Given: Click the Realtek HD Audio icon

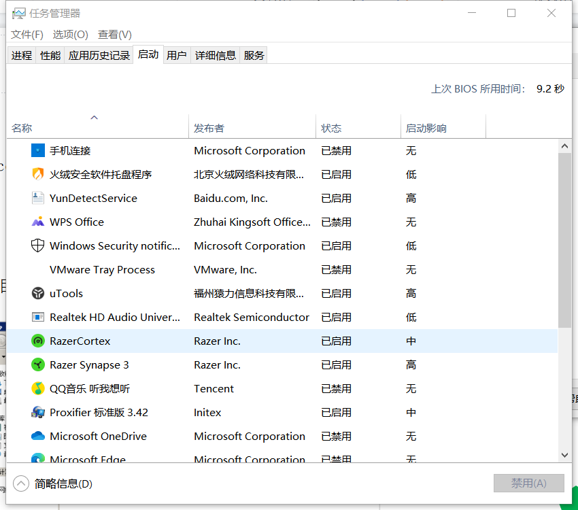Looking at the screenshot, I should tap(37, 317).
